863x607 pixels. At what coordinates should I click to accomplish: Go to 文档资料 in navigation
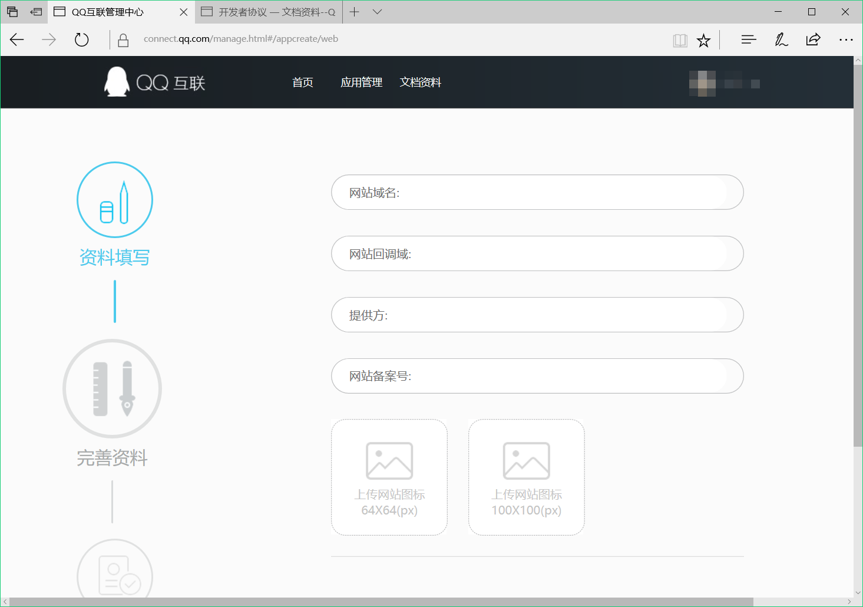tap(420, 83)
